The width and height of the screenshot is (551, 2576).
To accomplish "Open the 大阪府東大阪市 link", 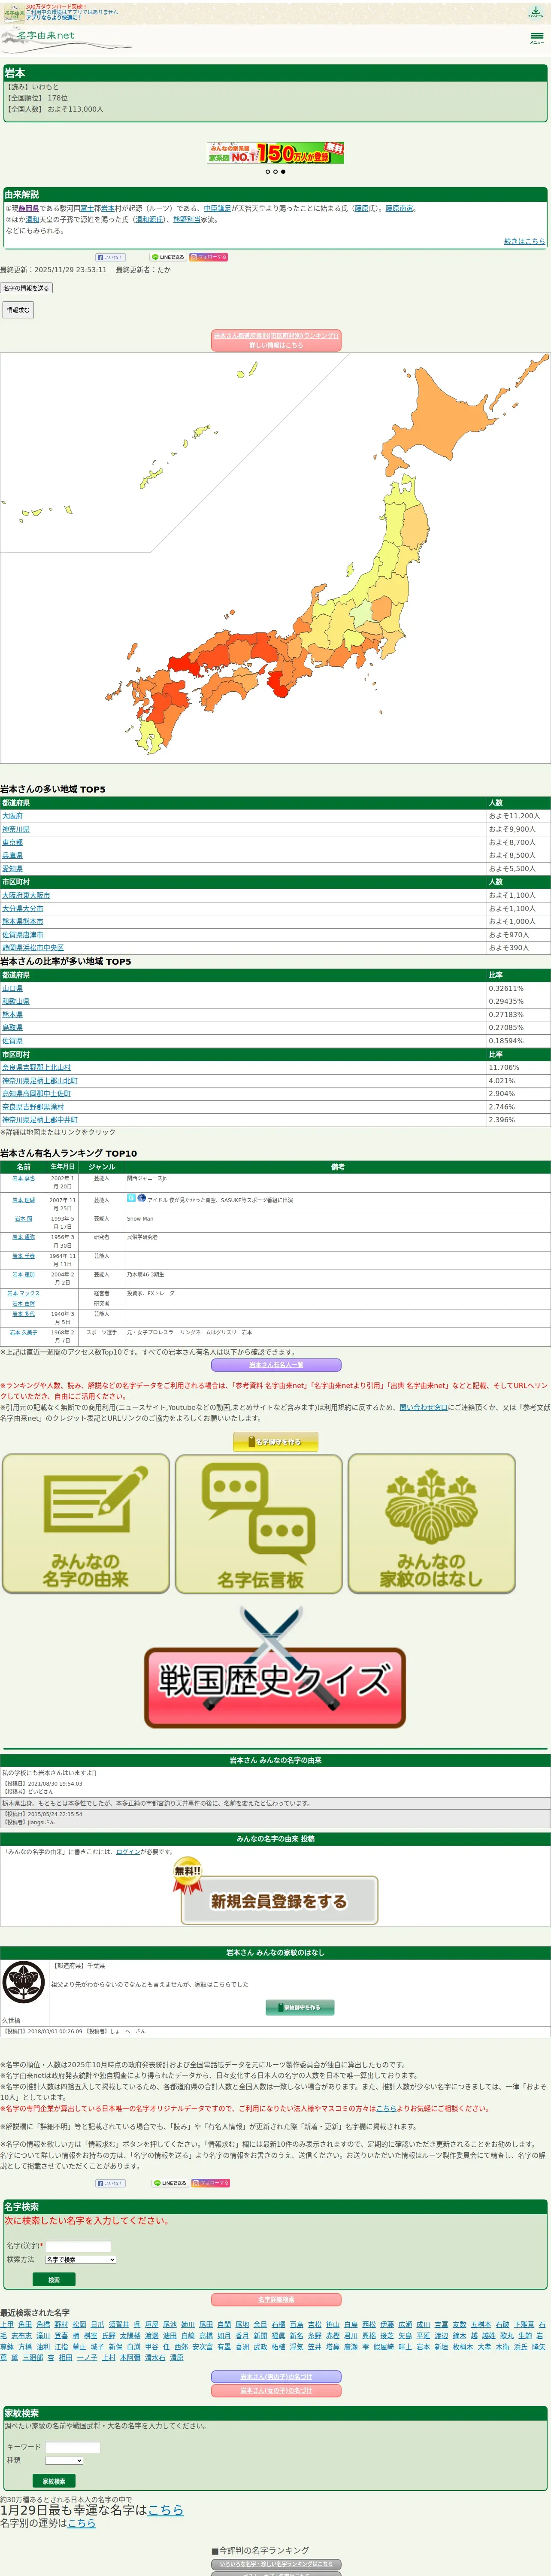I will pyautogui.click(x=26, y=896).
